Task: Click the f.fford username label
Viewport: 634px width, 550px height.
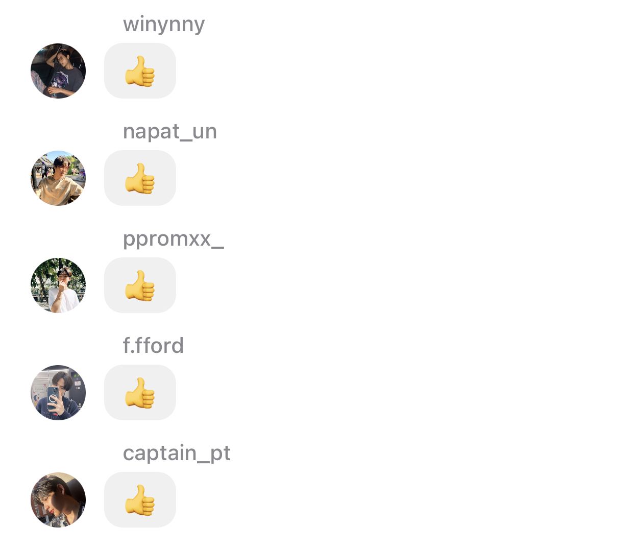Action: click(153, 346)
